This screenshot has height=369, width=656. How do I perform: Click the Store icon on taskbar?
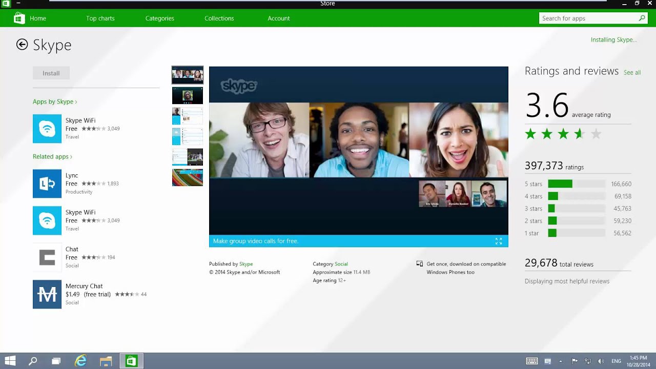[131, 361]
